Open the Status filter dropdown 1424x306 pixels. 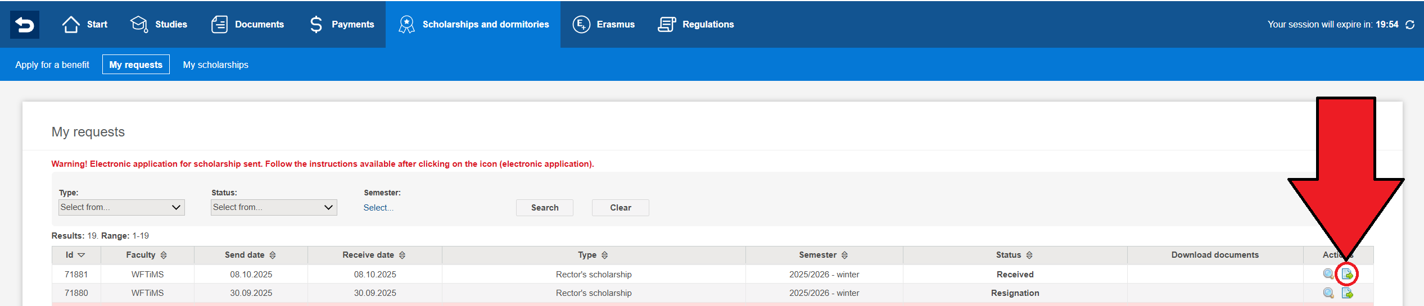[274, 207]
